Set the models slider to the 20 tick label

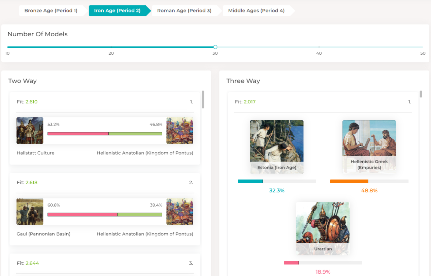(111, 53)
